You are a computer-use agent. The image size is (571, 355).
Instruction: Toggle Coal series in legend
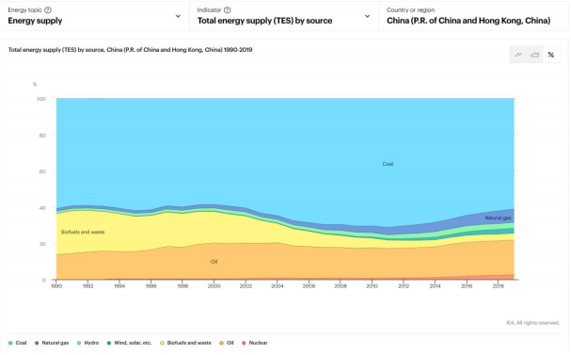click(18, 343)
